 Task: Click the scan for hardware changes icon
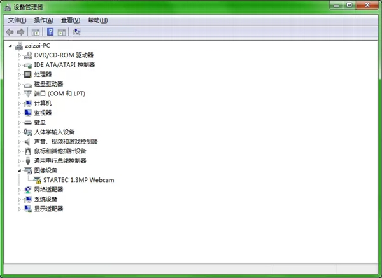click(x=76, y=32)
